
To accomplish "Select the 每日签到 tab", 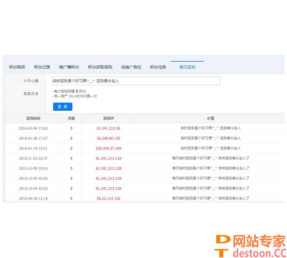I will (187, 67).
